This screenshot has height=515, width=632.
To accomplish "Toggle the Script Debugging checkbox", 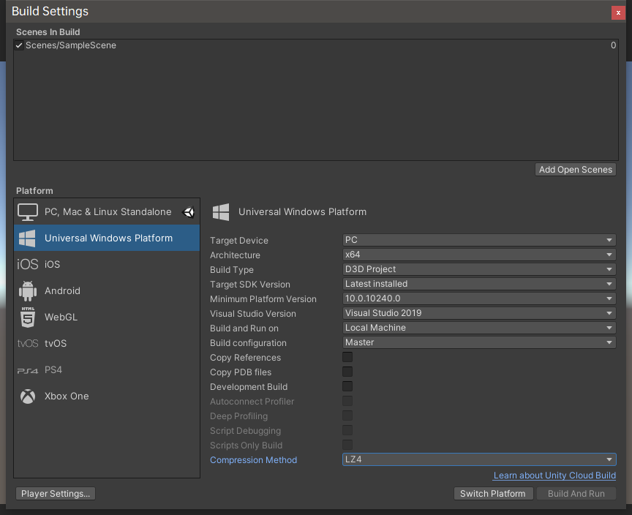I will click(x=347, y=430).
